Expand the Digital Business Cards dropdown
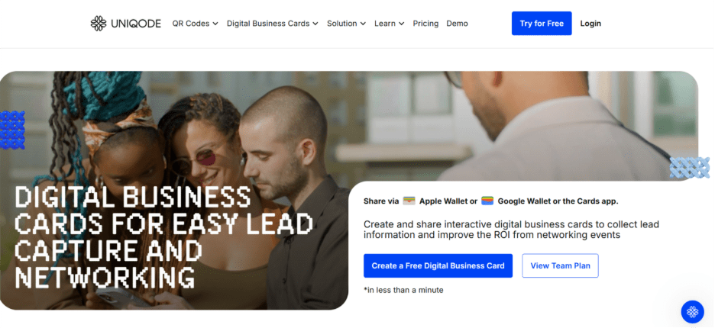 coord(273,24)
